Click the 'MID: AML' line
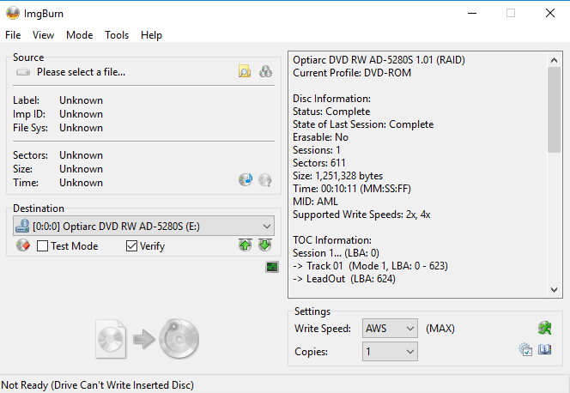 pyautogui.click(x=315, y=202)
